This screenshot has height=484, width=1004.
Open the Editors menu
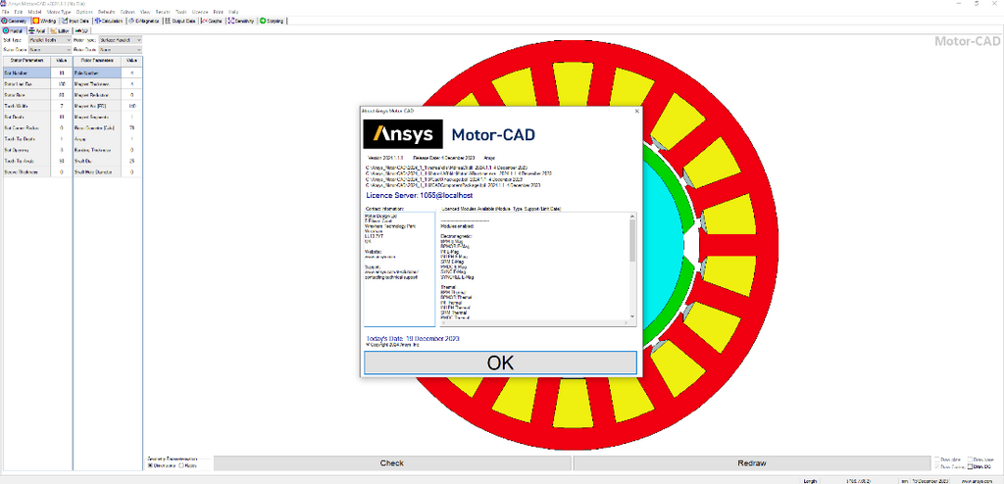[127, 12]
